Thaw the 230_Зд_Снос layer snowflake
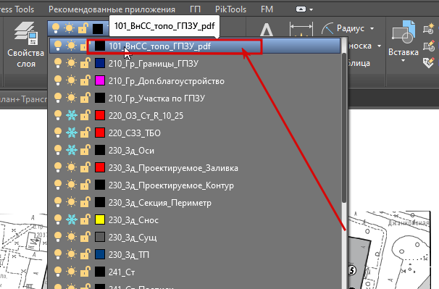This screenshot has height=289, width=439. click(71, 219)
